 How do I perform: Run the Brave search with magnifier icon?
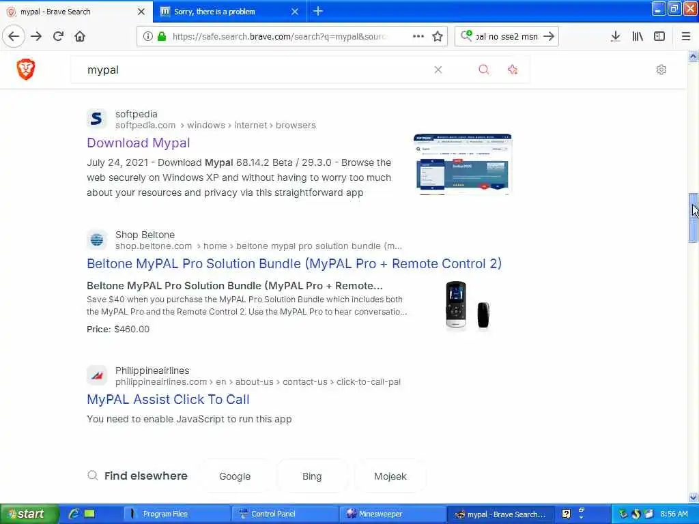tap(484, 70)
